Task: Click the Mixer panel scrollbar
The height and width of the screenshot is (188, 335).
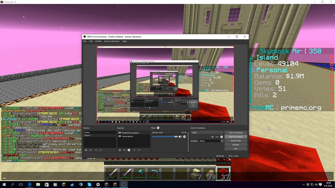Action: coord(188,142)
